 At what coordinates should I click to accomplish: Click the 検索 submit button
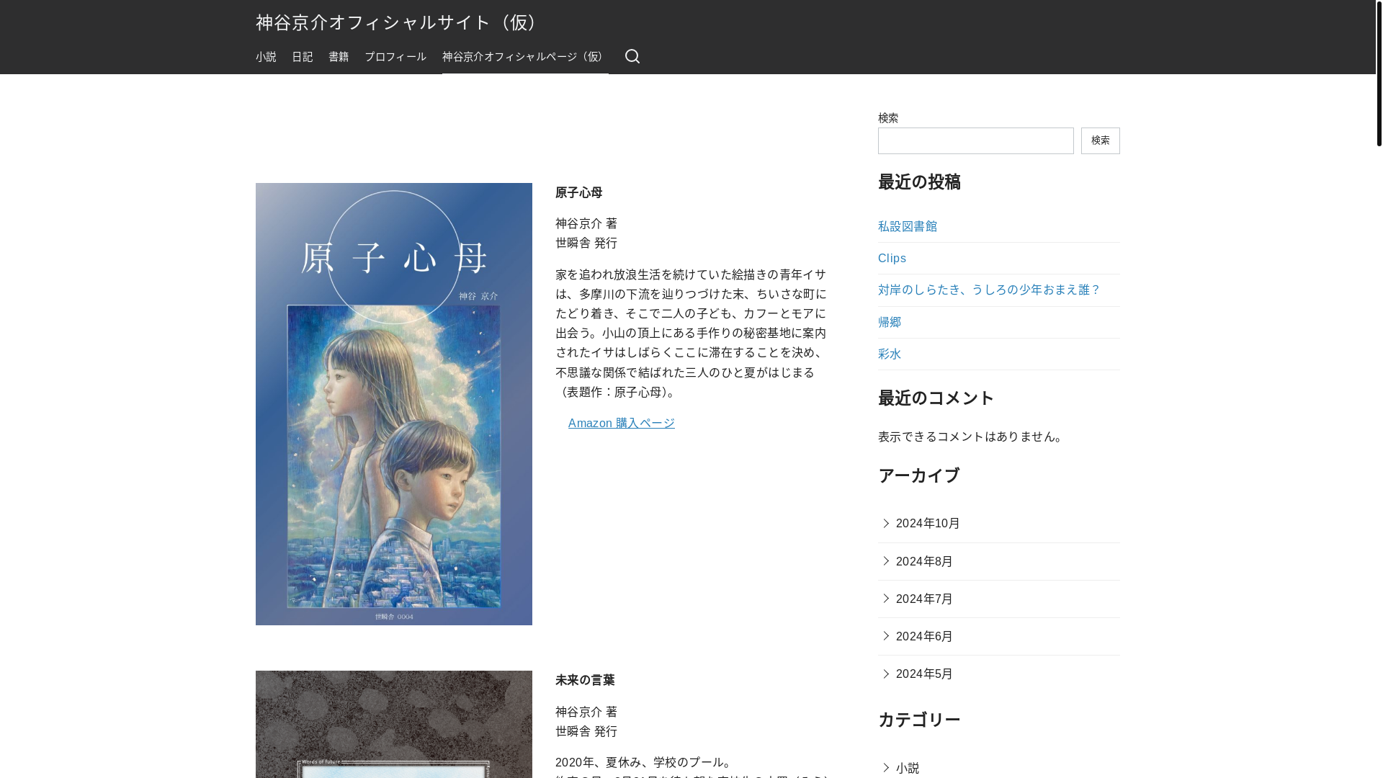[x=1100, y=140]
